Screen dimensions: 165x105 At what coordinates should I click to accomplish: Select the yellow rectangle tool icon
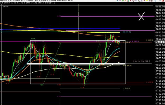point(147,1)
